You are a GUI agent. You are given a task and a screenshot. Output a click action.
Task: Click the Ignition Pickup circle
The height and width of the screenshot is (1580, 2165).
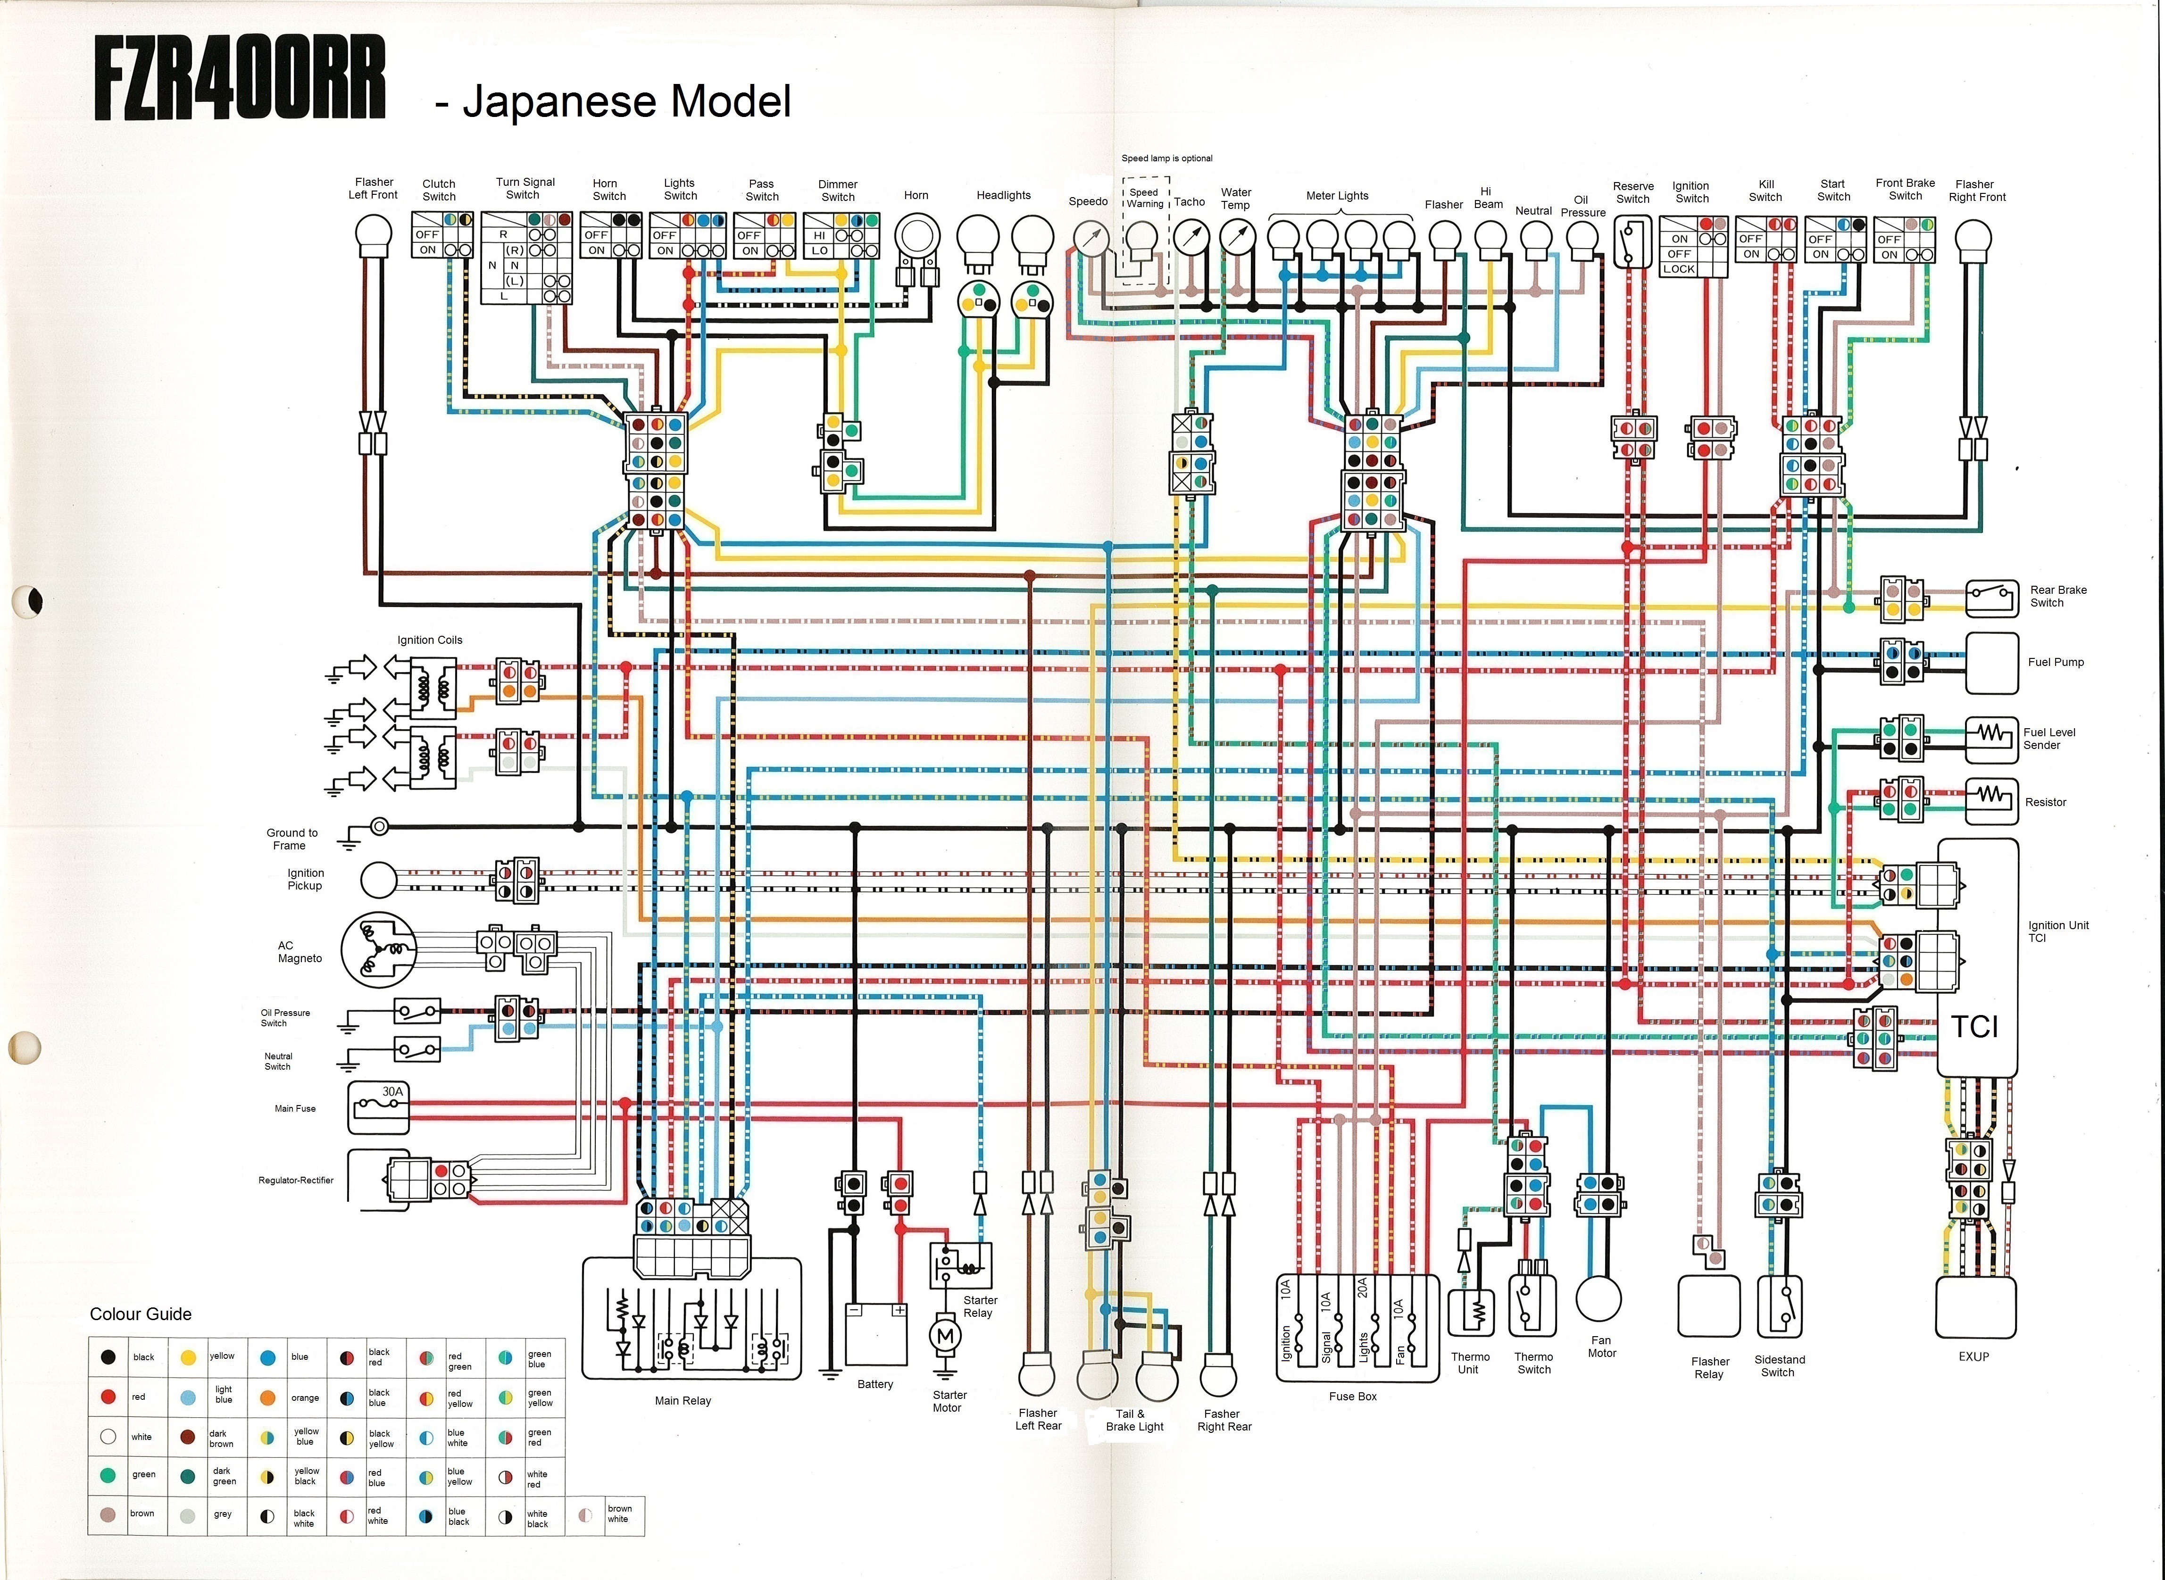click(x=379, y=880)
